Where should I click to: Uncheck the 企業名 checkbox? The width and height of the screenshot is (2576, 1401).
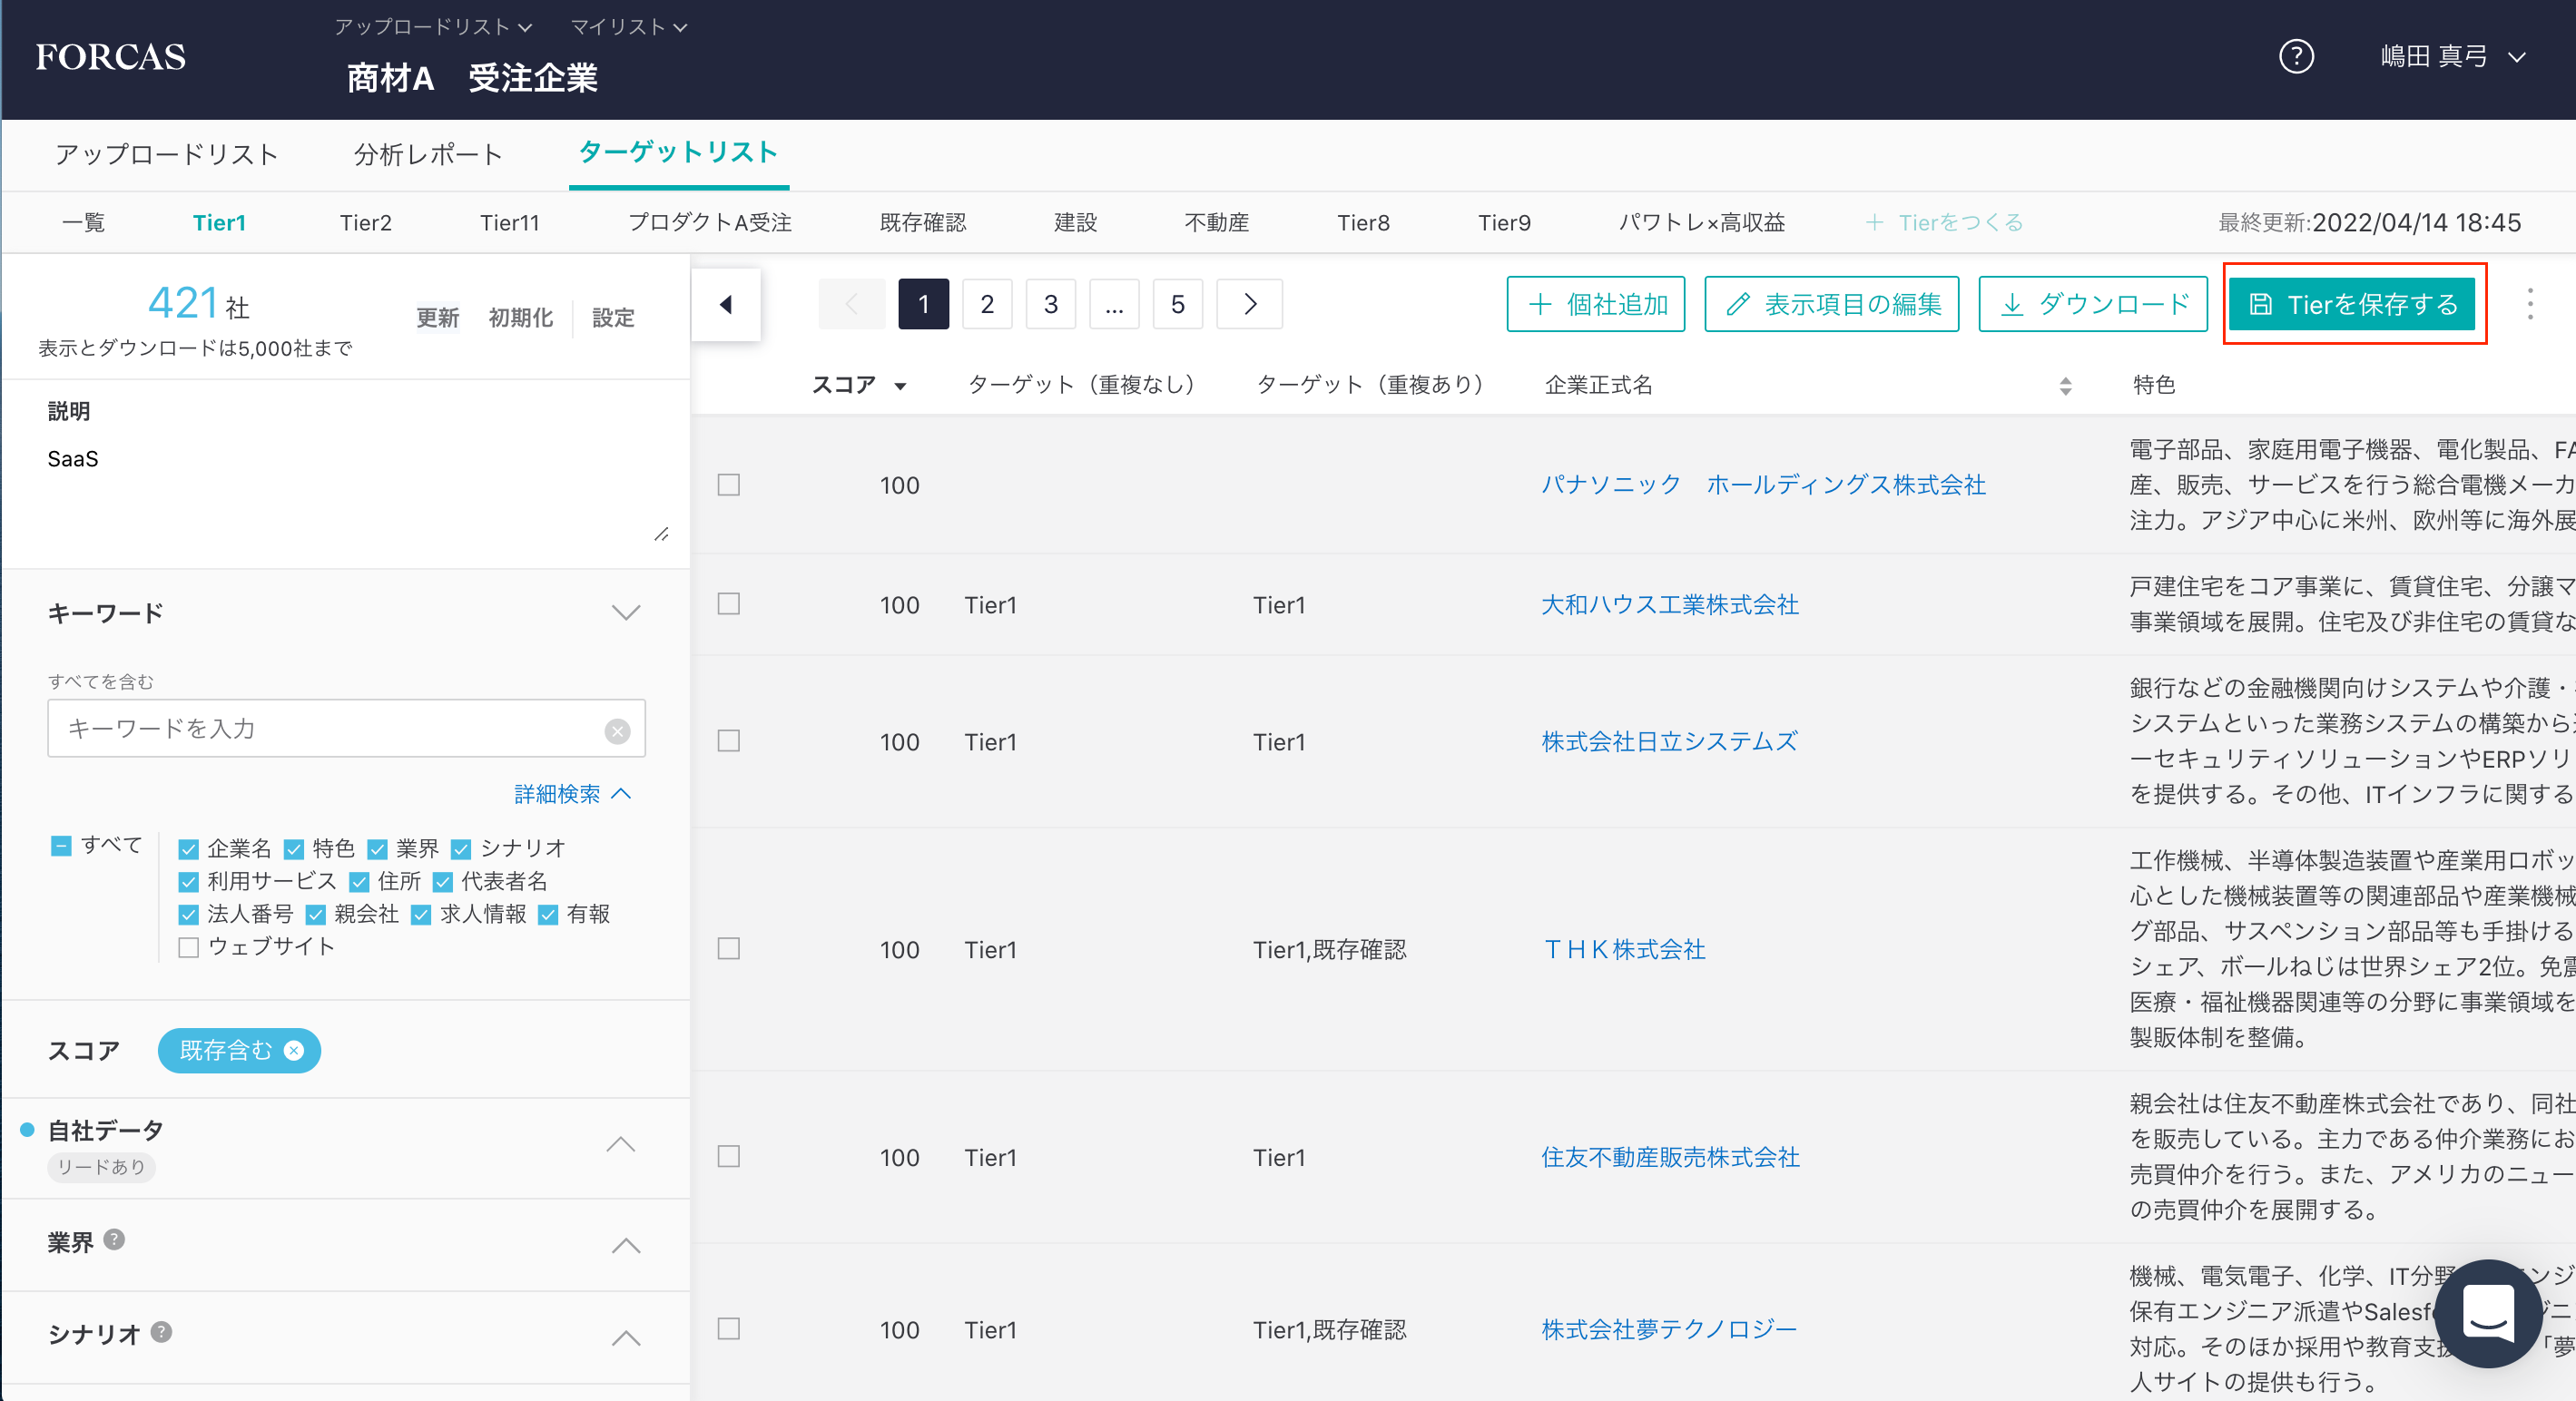point(188,849)
